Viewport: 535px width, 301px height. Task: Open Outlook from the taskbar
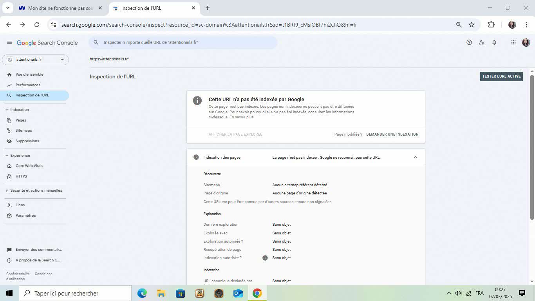[238, 293]
